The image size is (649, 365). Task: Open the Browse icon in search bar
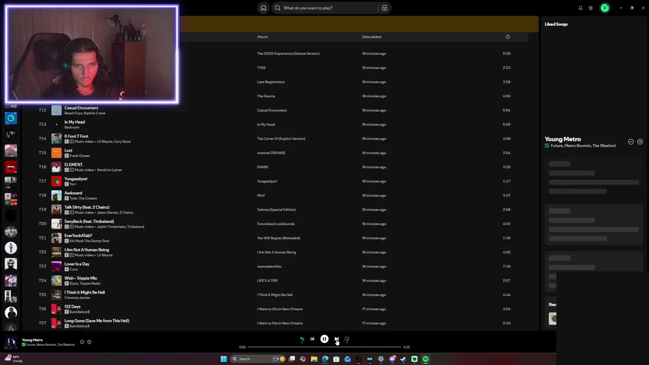[x=384, y=8]
